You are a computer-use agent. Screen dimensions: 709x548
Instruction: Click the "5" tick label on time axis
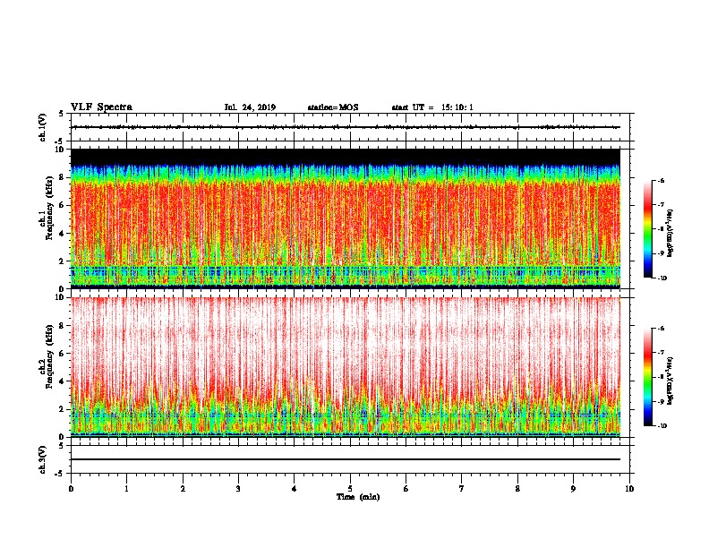(x=350, y=489)
